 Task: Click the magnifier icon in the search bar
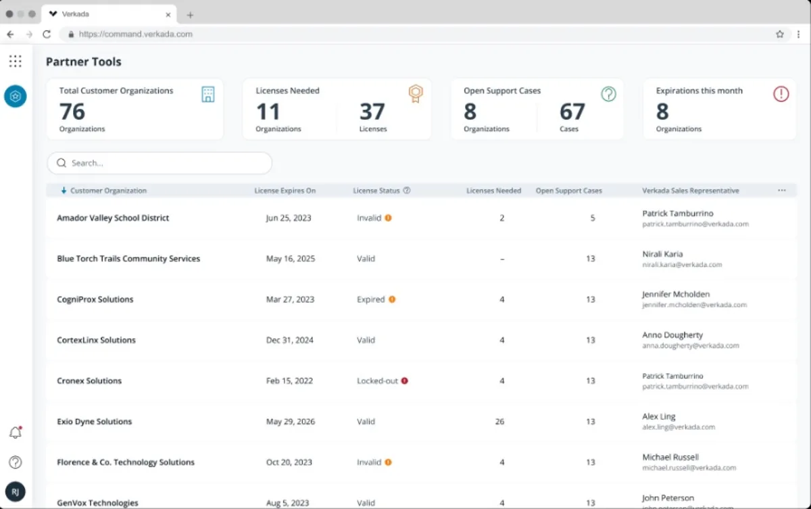[62, 162]
